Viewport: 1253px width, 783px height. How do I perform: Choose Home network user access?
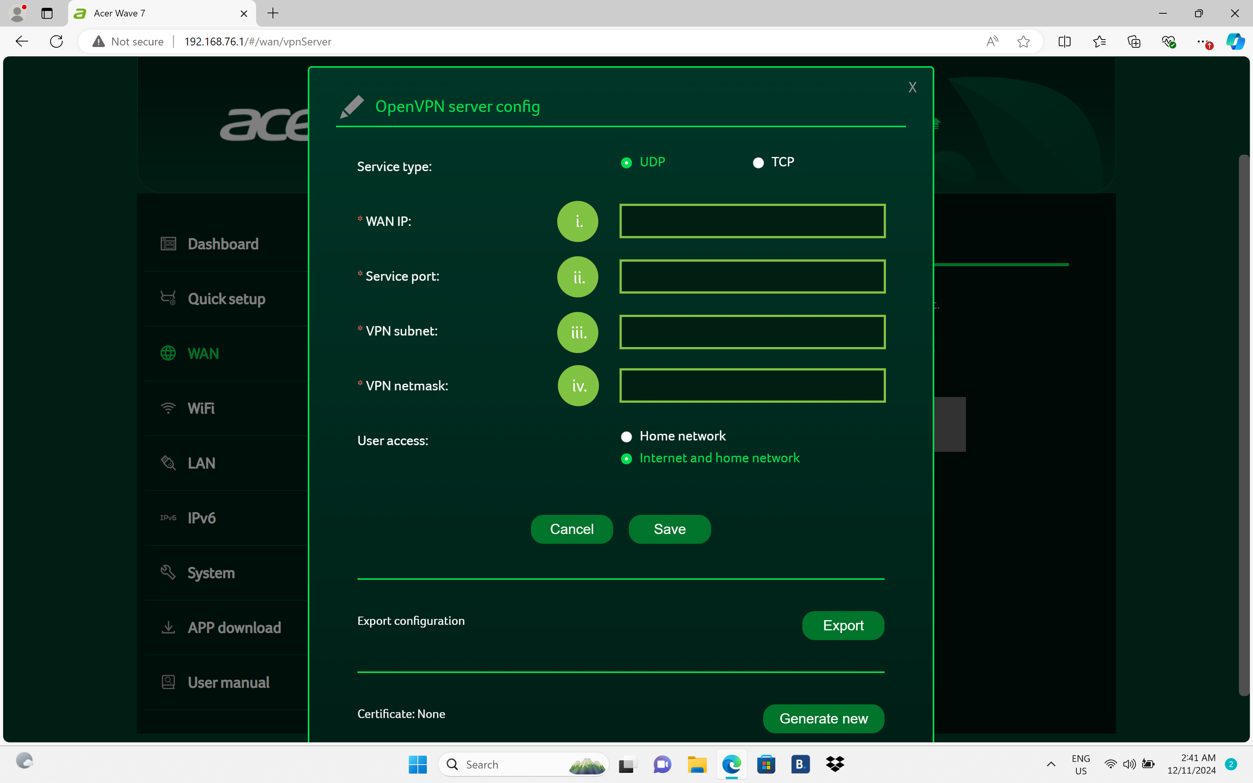click(626, 437)
